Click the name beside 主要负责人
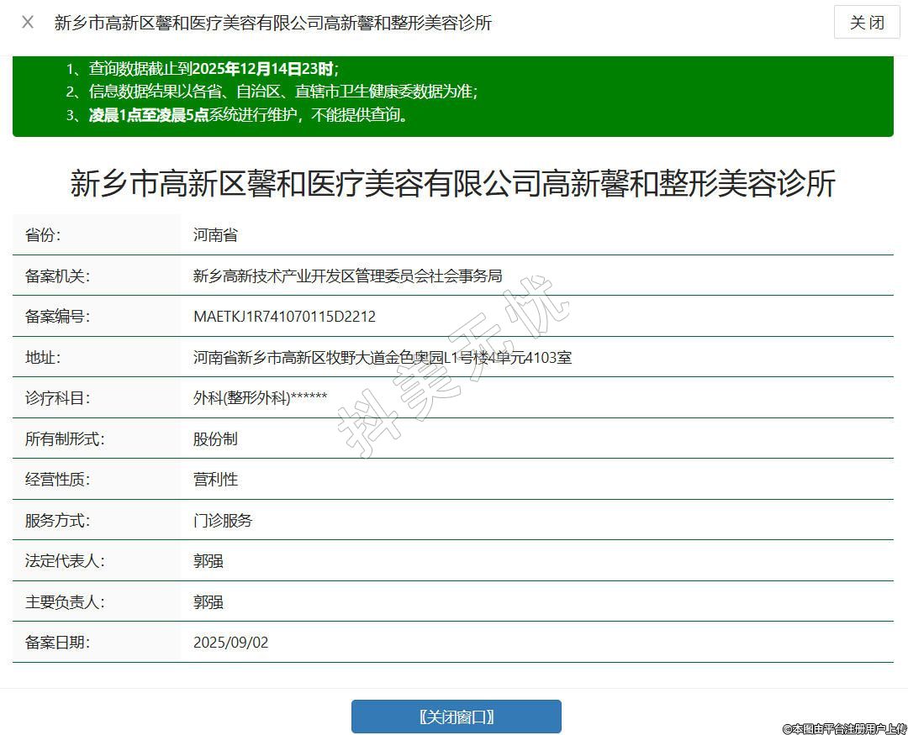908x735 pixels. [208, 602]
